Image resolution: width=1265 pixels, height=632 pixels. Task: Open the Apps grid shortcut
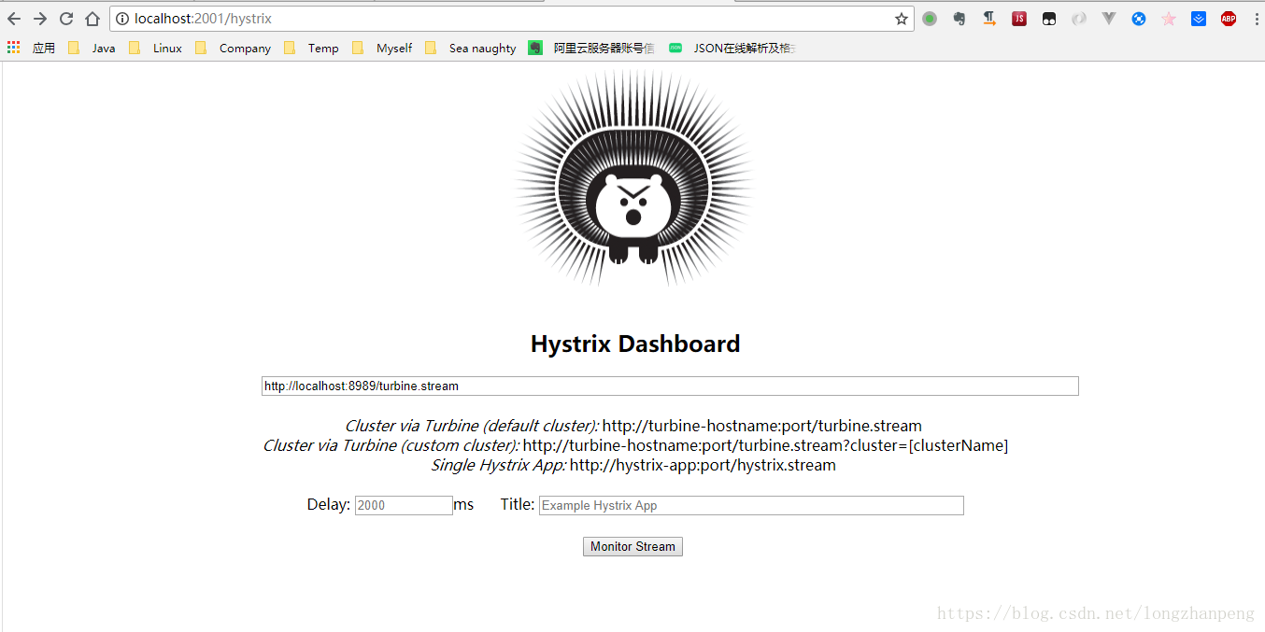click(31, 48)
